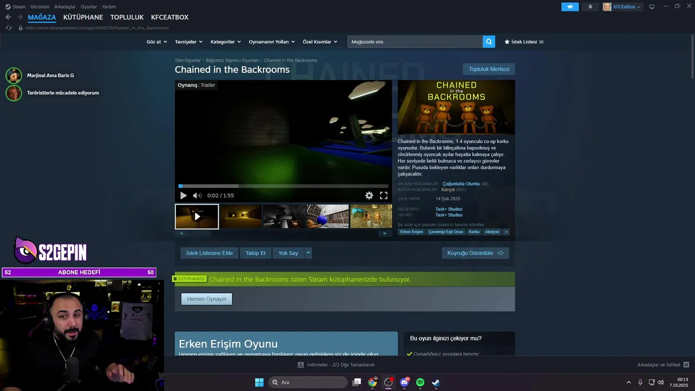
Task: Click the Takip Et button
Action: coord(256,253)
